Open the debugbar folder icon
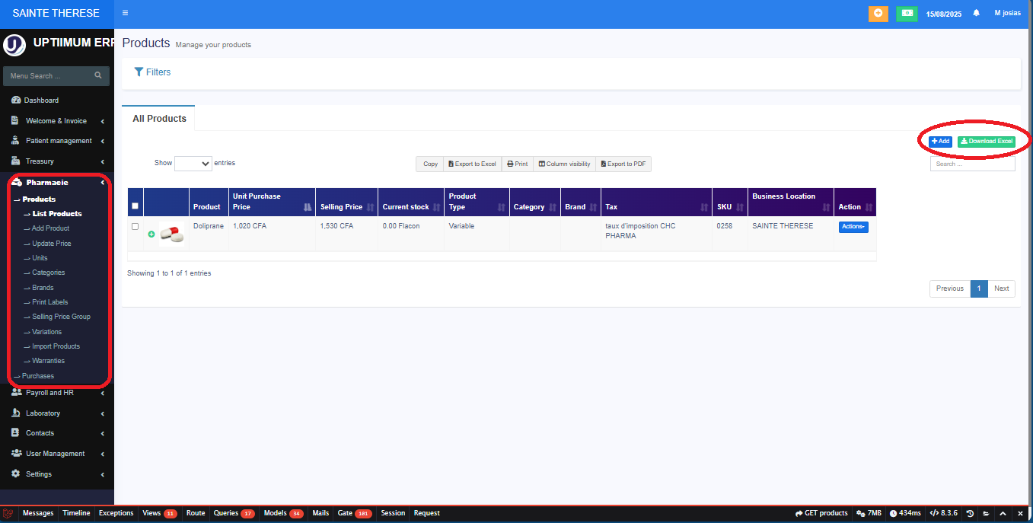 pos(987,513)
